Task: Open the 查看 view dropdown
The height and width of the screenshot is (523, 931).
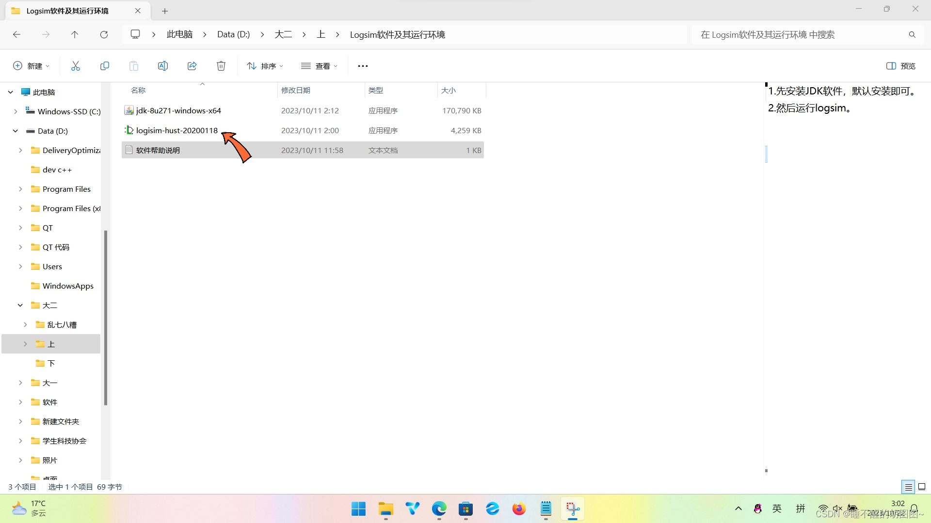Action: (x=319, y=66)
